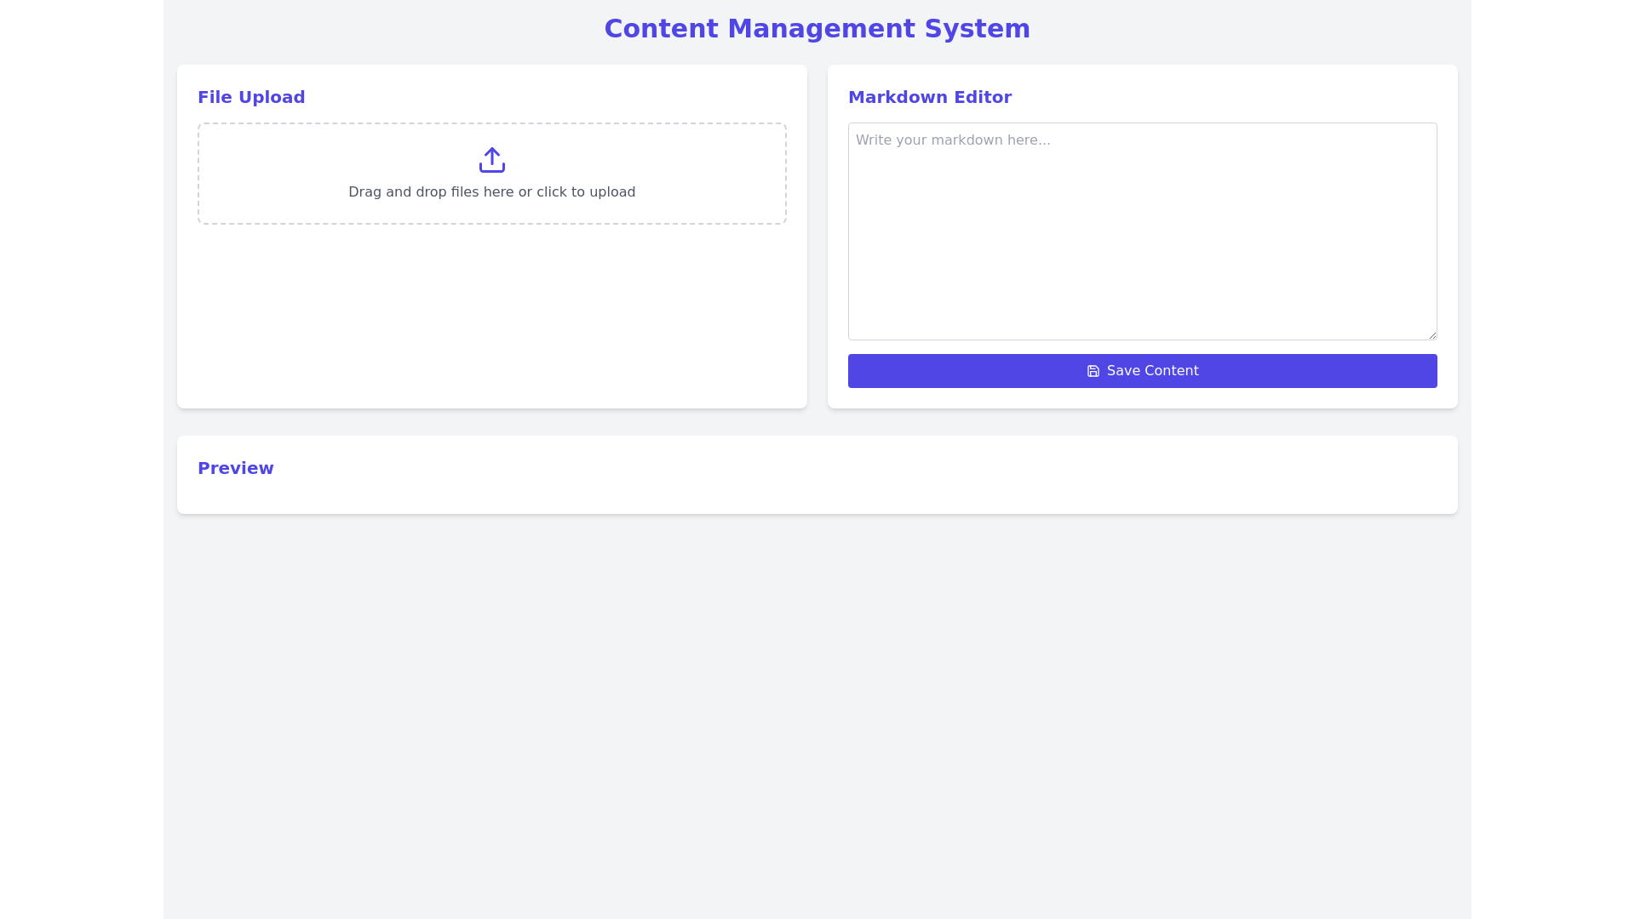Click the empty Preview panel area
The image size is (1635, 919).
(817, 496)
